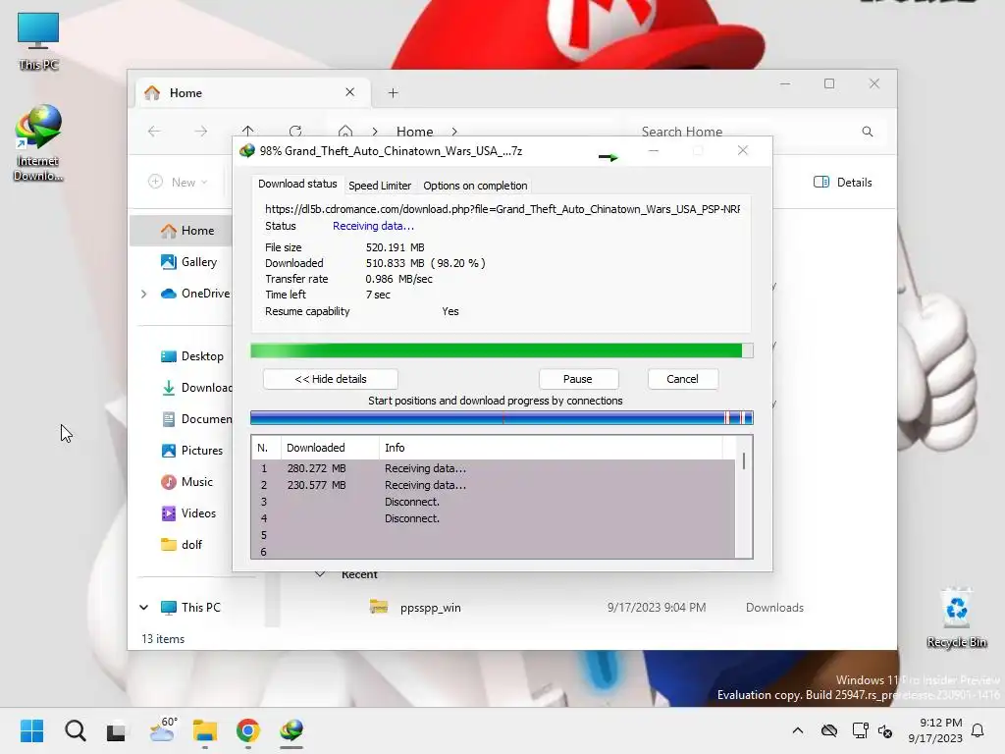This screenshot has width=1005, height=754.
Task: Click the muted volume tray icon
Action: (885, 730)
